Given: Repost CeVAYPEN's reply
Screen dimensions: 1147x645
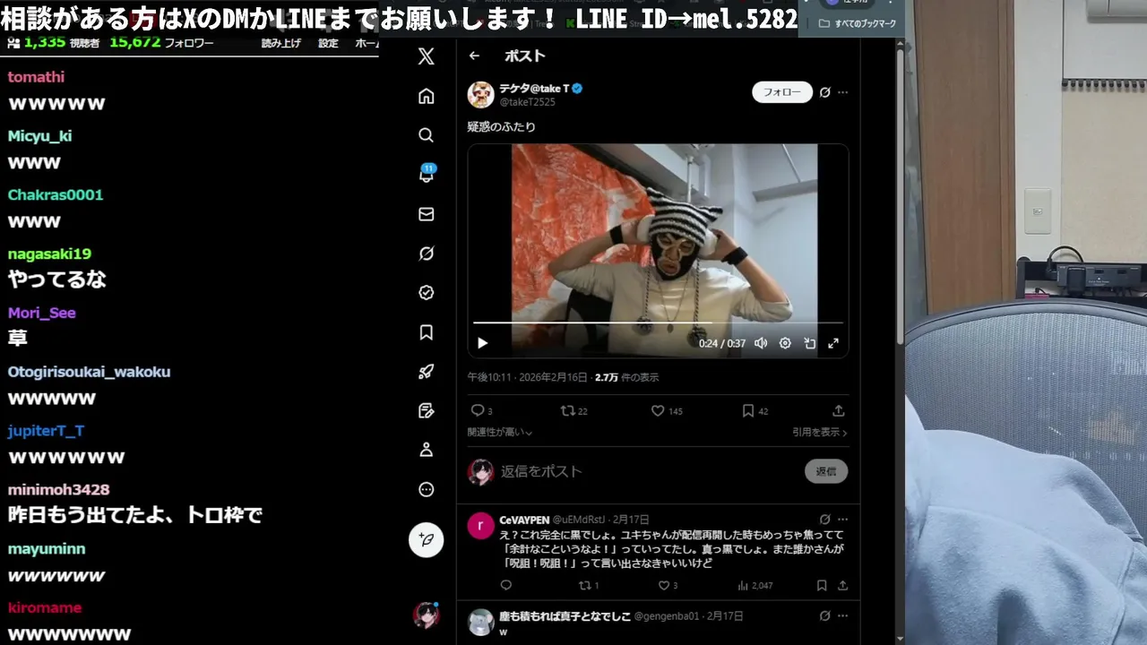Looking at the screenshot, I should coord(589,585).
